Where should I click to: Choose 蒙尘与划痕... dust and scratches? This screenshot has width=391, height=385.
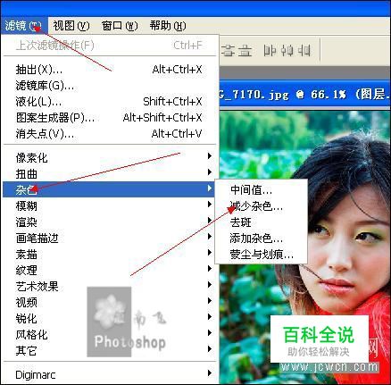point(261,255)
